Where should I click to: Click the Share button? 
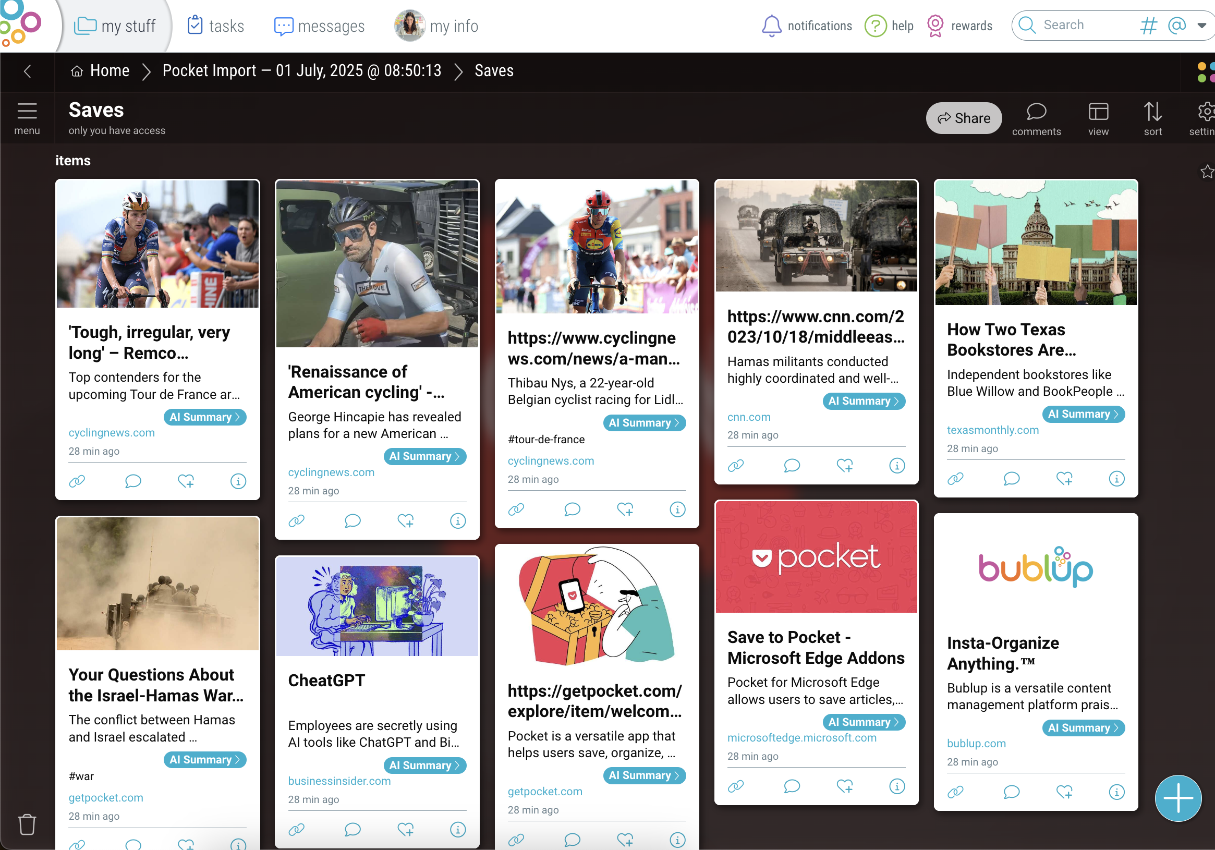pos(964,118)
